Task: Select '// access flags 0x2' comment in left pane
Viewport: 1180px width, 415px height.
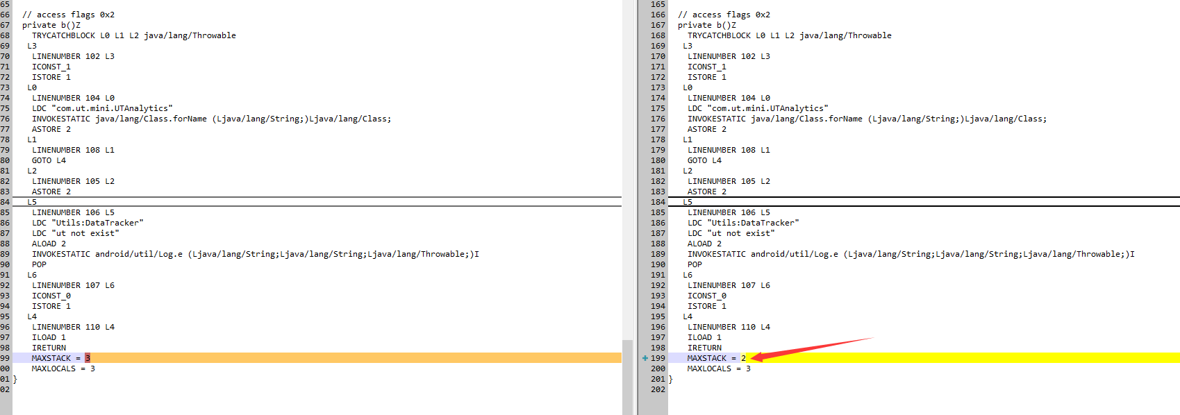Action: coord(68,15)
